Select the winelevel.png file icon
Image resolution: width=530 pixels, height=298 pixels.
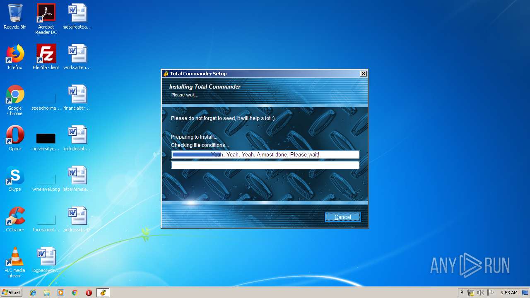[x=46, y=182]
